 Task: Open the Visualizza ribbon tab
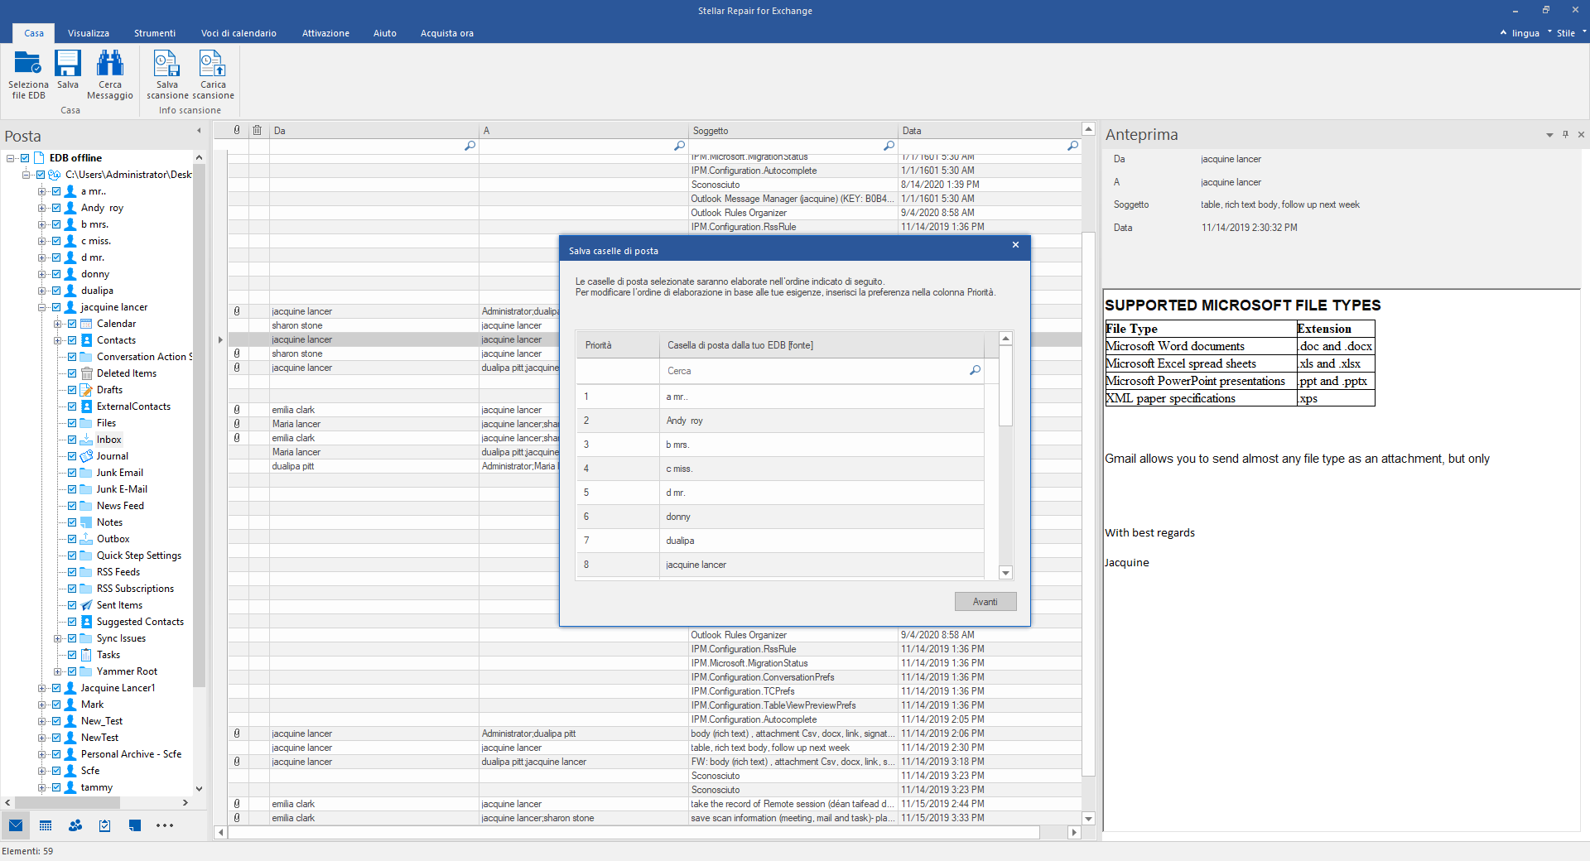pos(89,33)
